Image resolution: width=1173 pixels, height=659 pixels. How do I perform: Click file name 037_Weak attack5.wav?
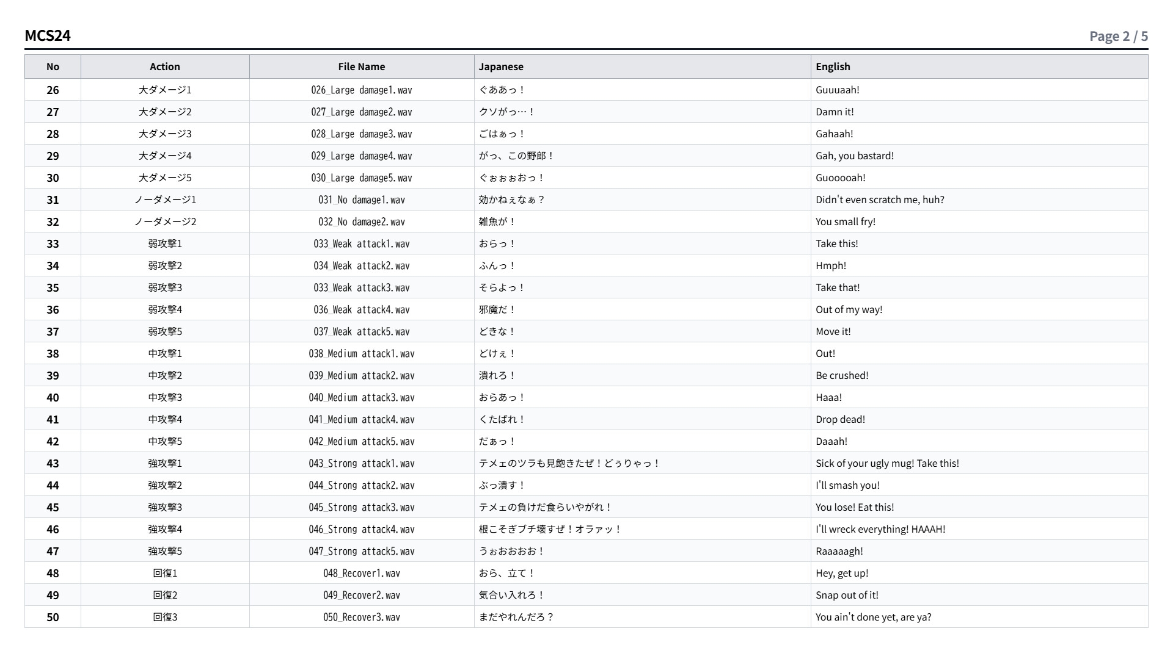tap(362, 331)
